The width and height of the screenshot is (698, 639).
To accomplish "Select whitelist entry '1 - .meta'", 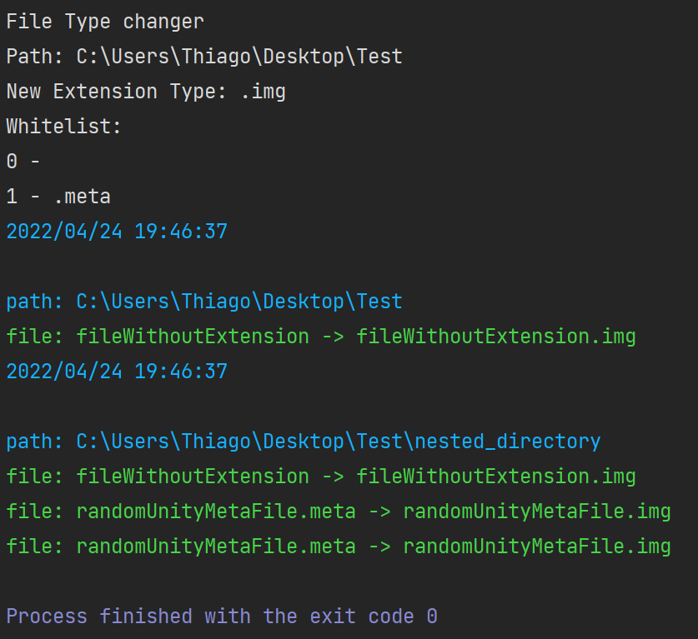I will pyautogui.click(x=58, y=197).
